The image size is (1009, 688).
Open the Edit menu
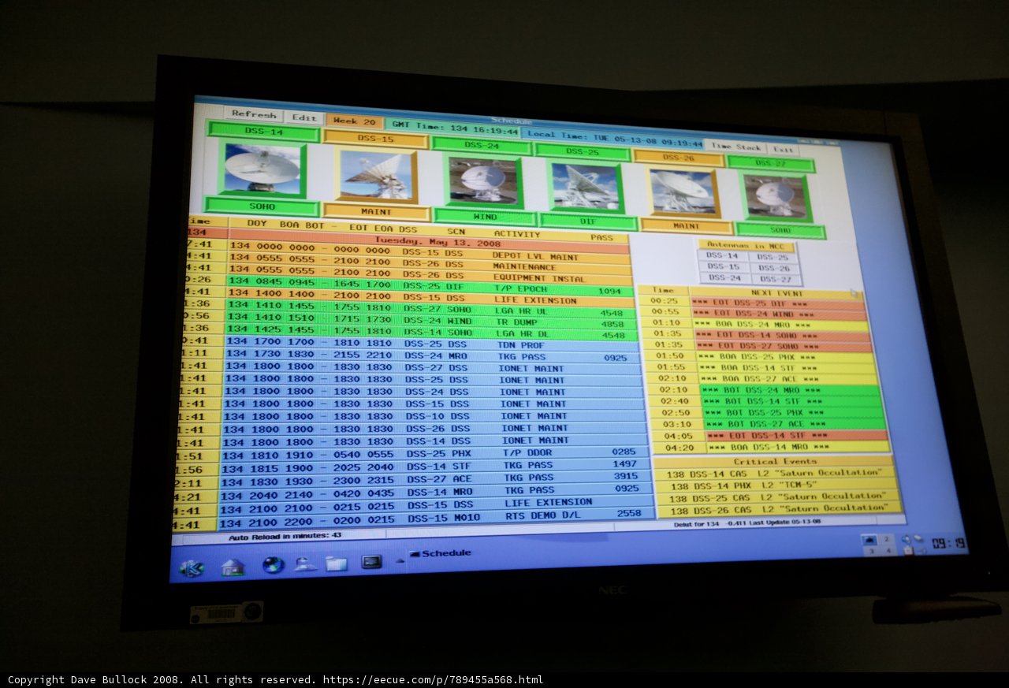point(304,118)
